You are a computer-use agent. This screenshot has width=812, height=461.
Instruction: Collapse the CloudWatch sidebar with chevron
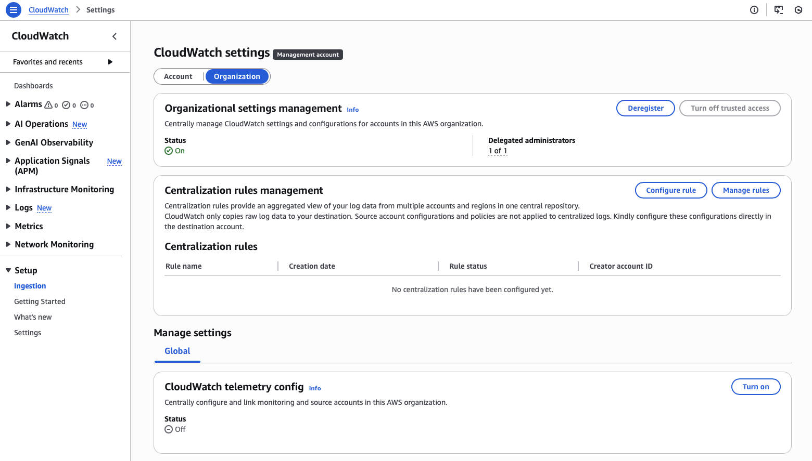(115, 36)
